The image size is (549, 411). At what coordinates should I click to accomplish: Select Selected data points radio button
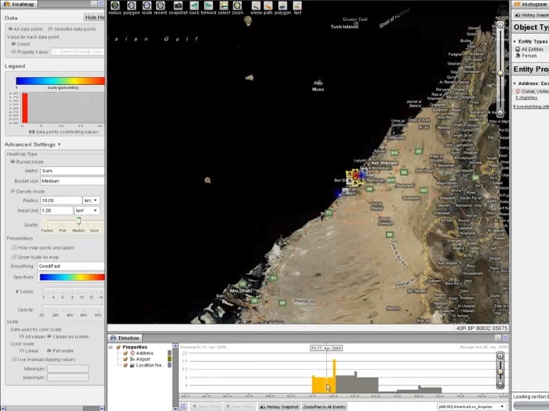[51, 29]
